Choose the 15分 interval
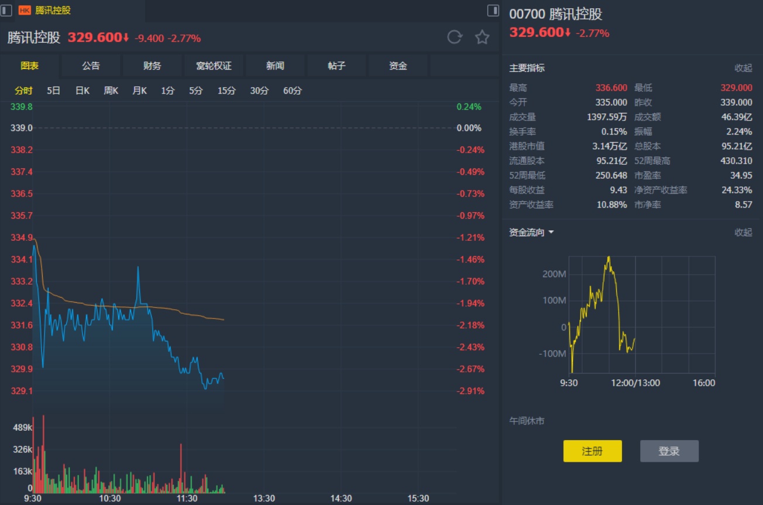Viewport: 763px width, 505px height. 227,91
